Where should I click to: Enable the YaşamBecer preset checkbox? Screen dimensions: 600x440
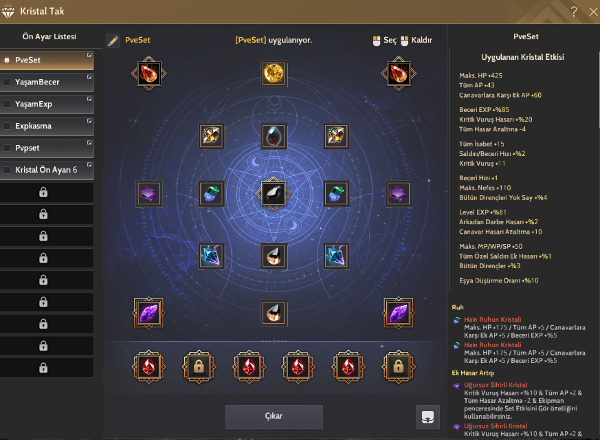[7, 82]
